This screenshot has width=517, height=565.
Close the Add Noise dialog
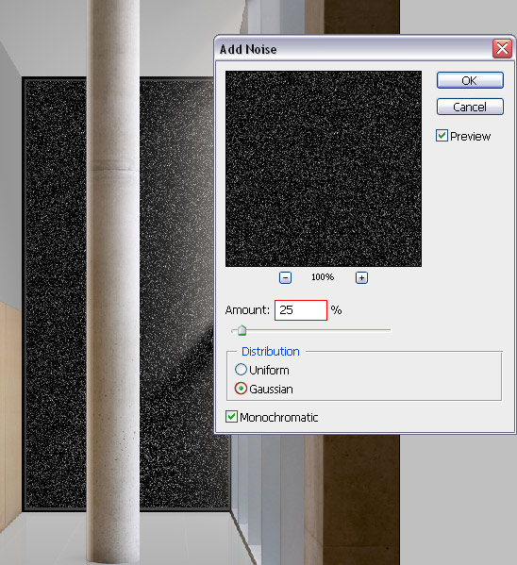tap(502, 49)
